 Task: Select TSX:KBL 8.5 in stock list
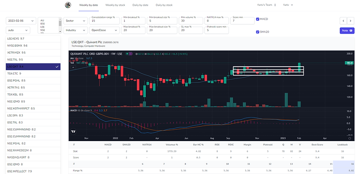click(33, 95)
